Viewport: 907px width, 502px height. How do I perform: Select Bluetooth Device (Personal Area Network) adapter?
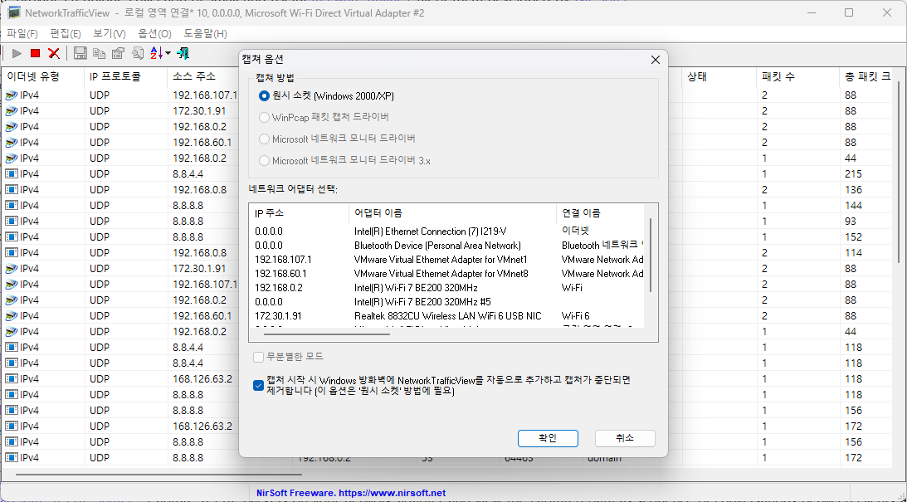[438, 246]
